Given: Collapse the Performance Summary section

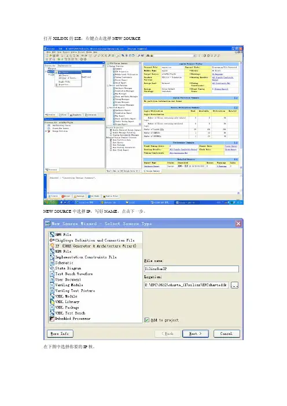Looking at the screenshot, I should click(x=236, y=143).
